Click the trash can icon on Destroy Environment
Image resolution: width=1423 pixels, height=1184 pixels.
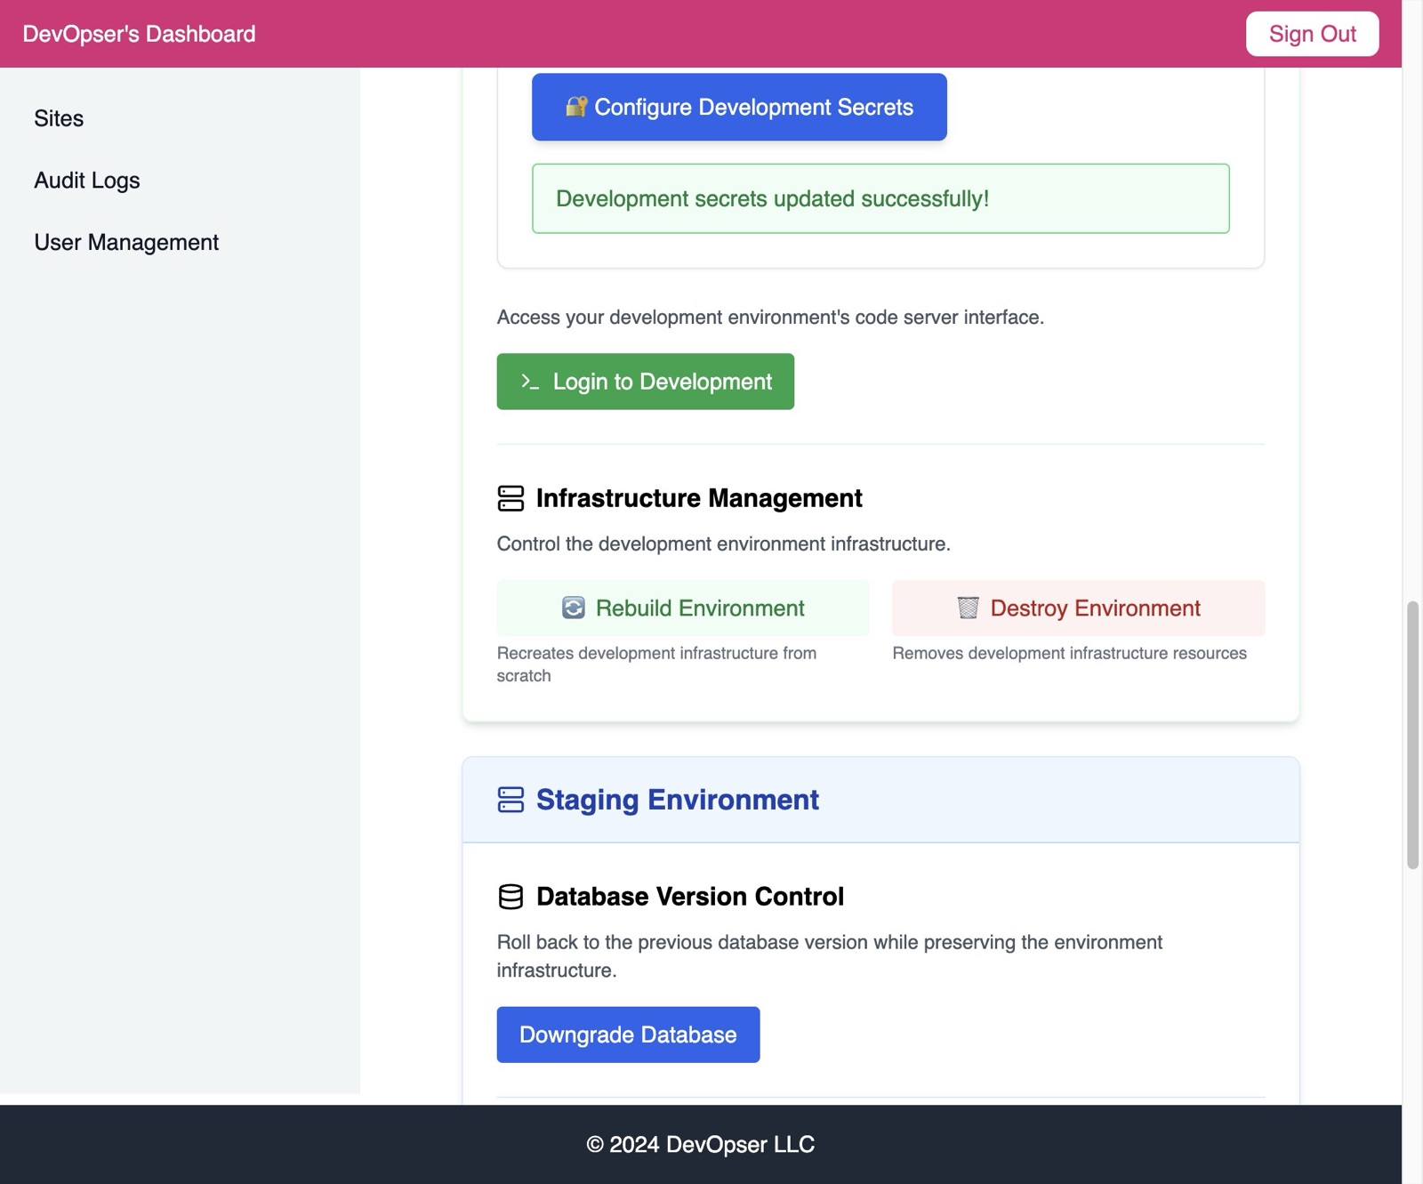point(968,608)
